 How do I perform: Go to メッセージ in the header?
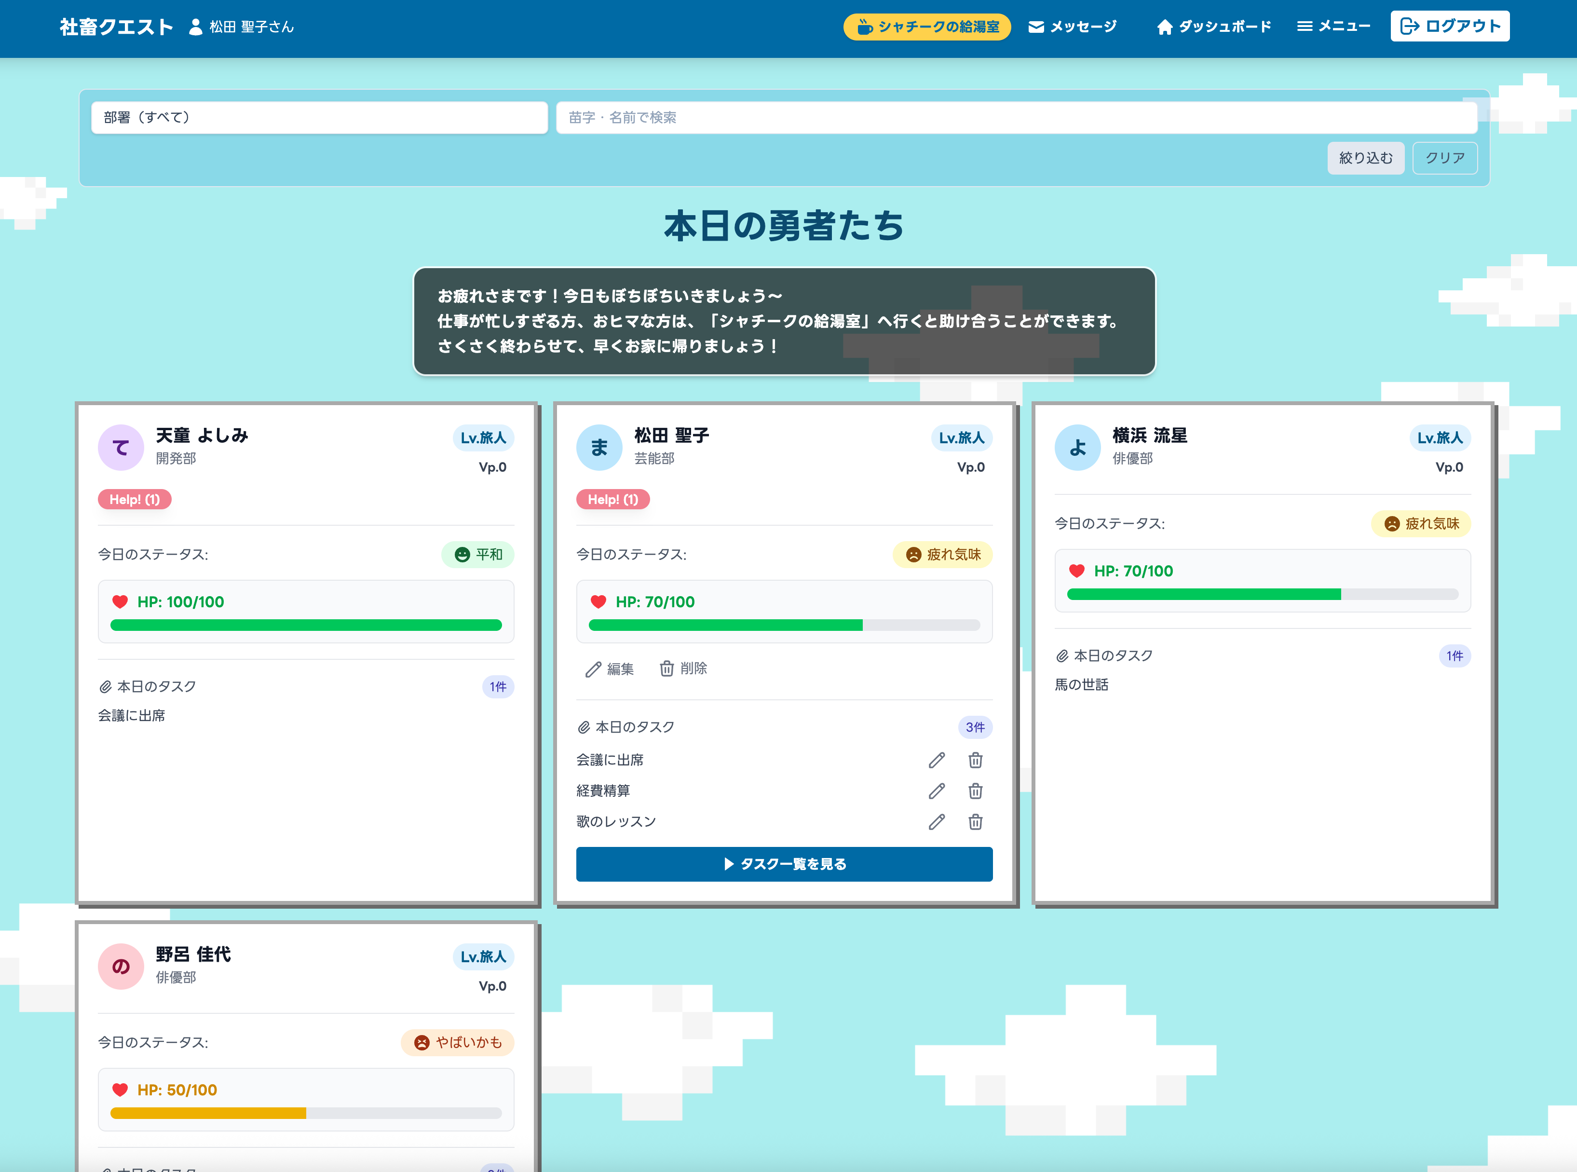pos(1072,26)
